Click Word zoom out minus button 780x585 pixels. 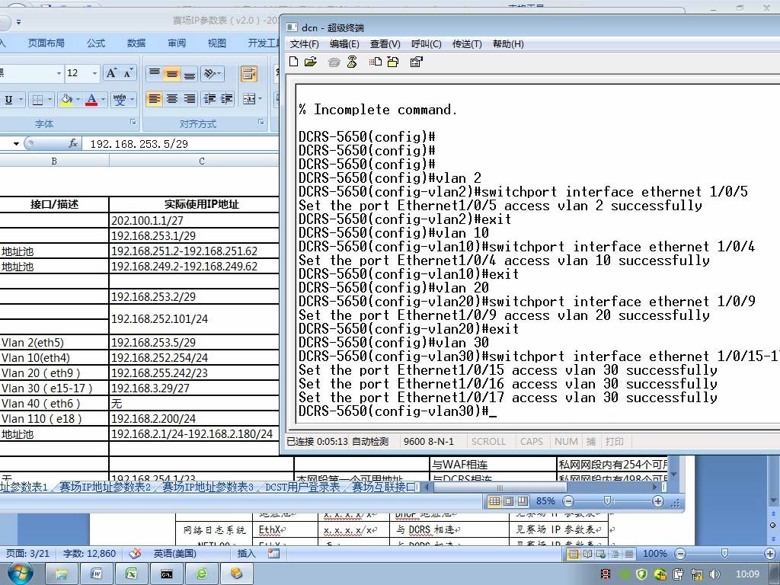coord(680,553)
